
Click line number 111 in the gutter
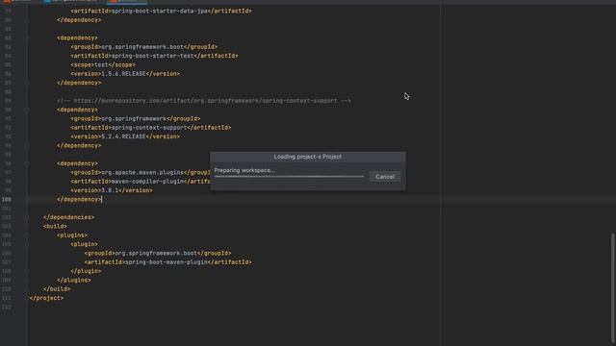tap(7, 298)
